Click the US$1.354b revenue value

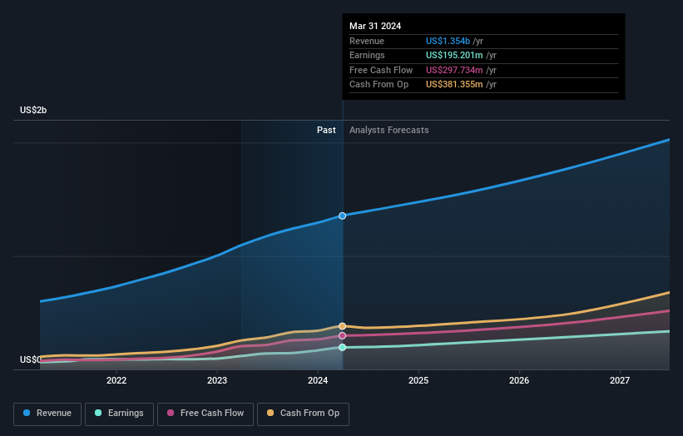(x=448, y=41)
